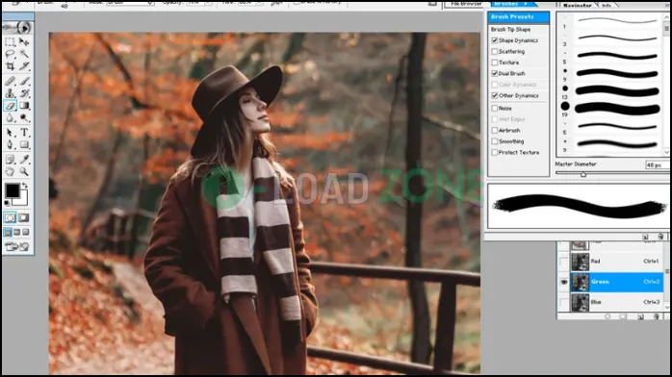This screenshot has width=672, height=377.
Task: Enable Noise checkbox
Action: (495, 109)
